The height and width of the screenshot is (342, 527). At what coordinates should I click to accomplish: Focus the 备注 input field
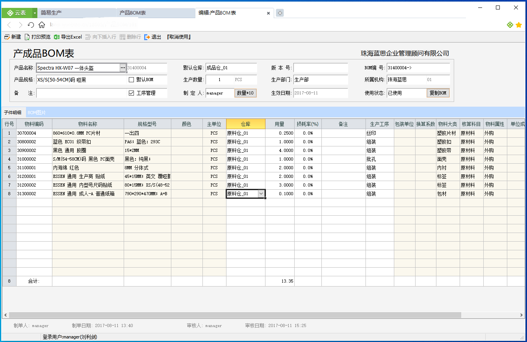(81, 93)
